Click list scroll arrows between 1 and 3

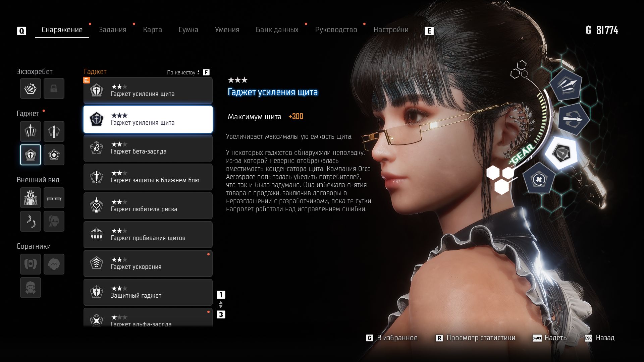coord(221,305)
